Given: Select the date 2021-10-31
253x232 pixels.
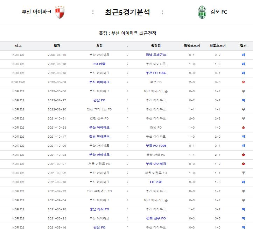Looking at the screenshot, I should (x=57, y=118).
